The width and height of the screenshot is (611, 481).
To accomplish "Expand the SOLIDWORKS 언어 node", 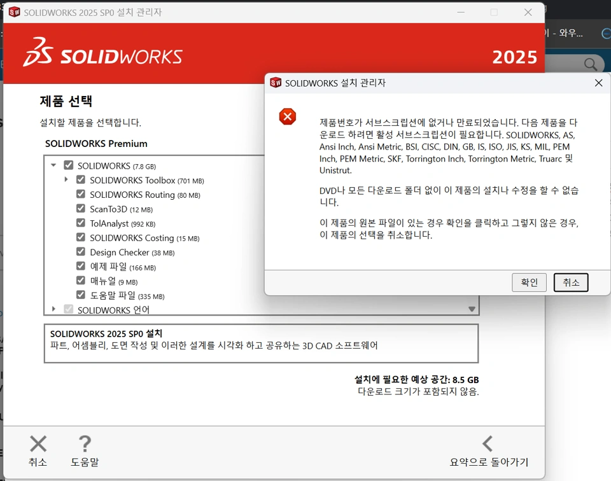I will pos(53,309).
